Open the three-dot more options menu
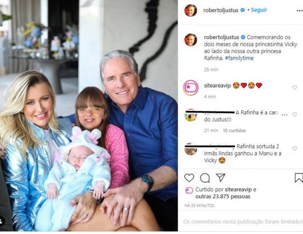Viewport: 303px width, 234px height. 299,11
